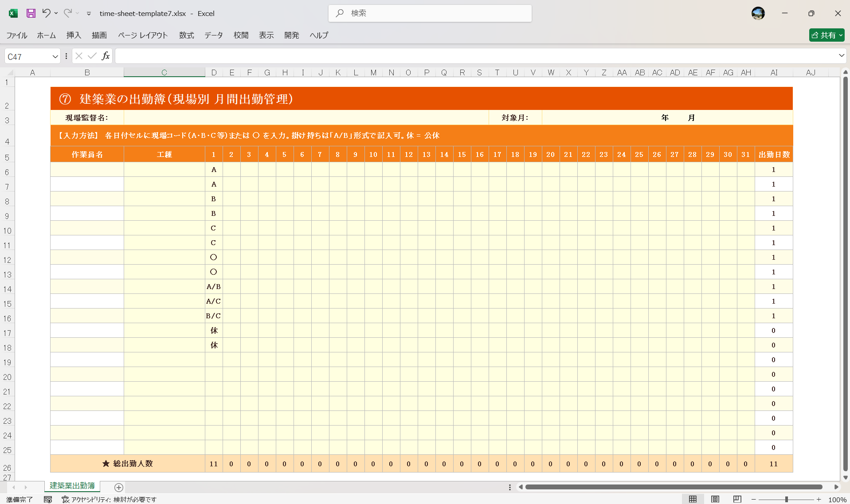Screen dimensions: 850x504
Task: Click the previous sheet navigation arrow
Action: (14, 487)
